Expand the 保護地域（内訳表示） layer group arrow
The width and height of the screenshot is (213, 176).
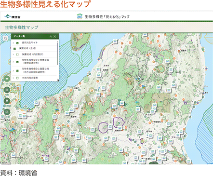(13, 54)
